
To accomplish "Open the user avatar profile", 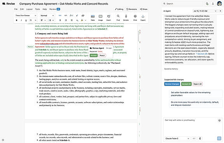I will tap(219, 3).
